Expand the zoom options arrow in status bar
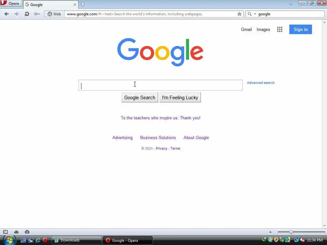327x245 pixels. (270, 232)
